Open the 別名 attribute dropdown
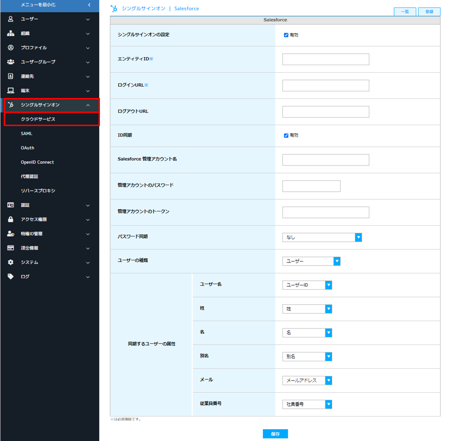 tap(307, 357)
